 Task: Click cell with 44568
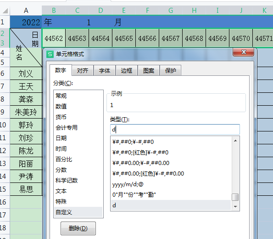pyautogui.click(x=194, y=38)
